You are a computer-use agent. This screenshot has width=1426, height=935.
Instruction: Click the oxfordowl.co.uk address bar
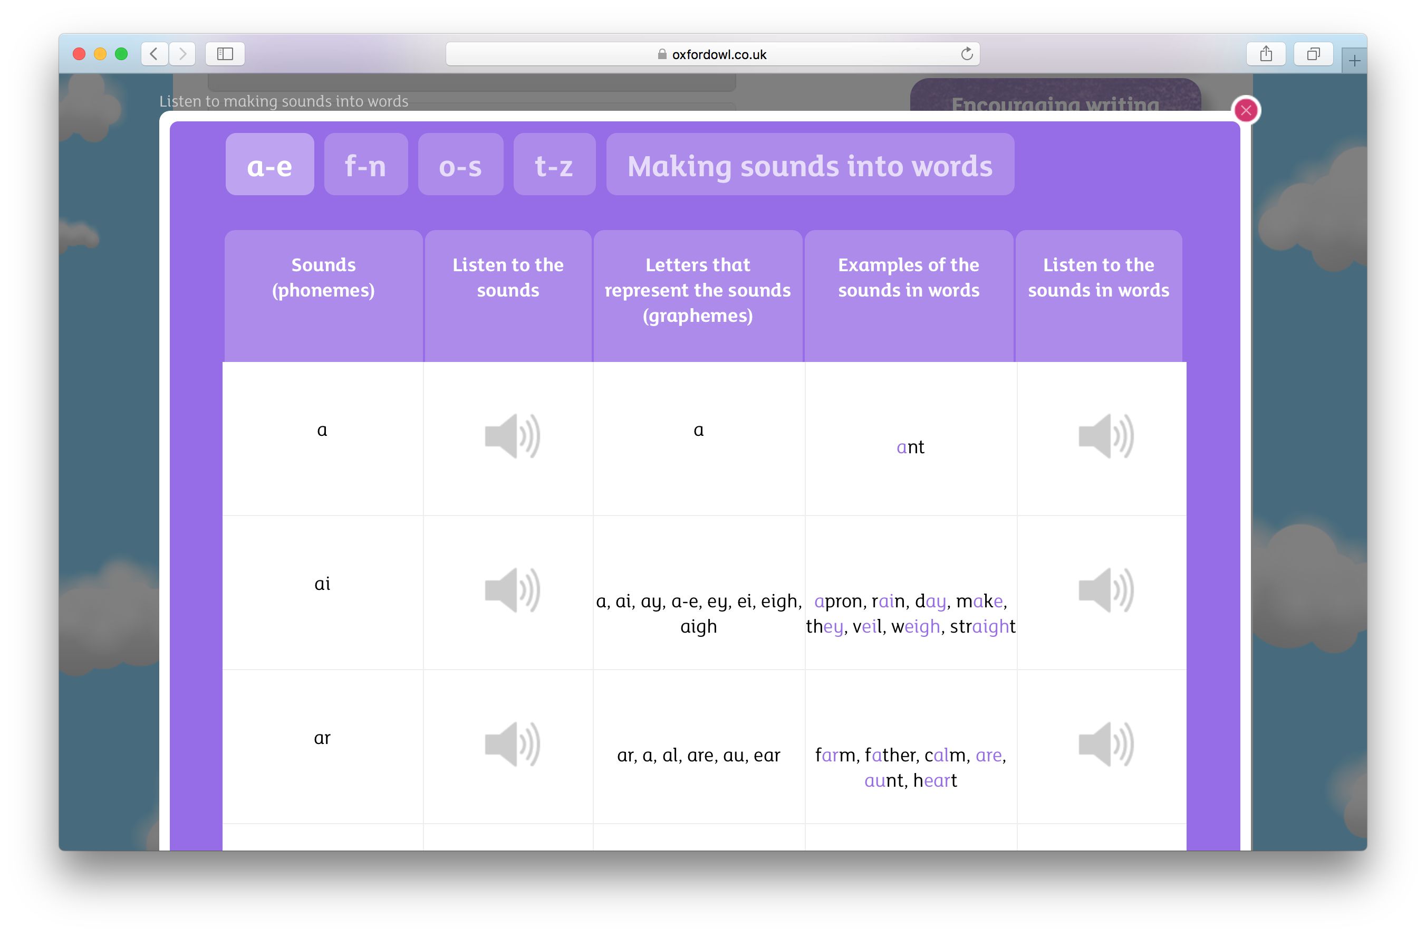pos(712,54)
